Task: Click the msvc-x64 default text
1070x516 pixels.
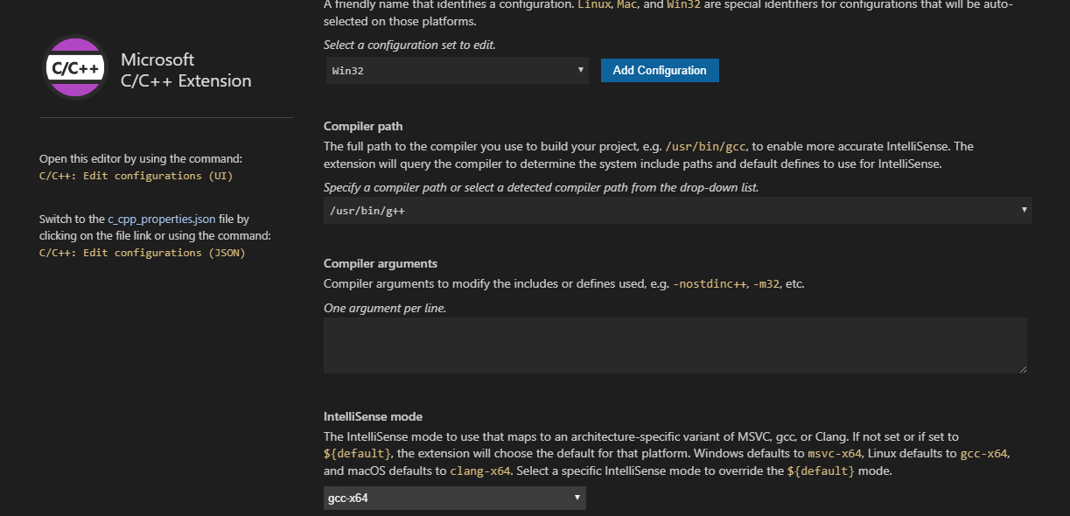Action: click(x=836, y=454)
